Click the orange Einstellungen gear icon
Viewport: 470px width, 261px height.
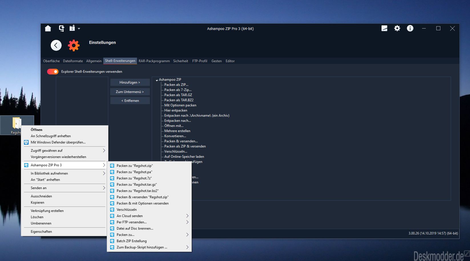click(x=74, y=45)
